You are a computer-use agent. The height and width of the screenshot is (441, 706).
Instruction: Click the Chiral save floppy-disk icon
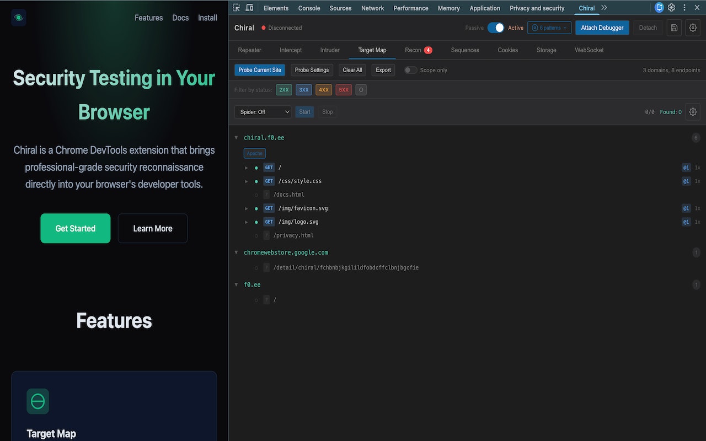674,28
